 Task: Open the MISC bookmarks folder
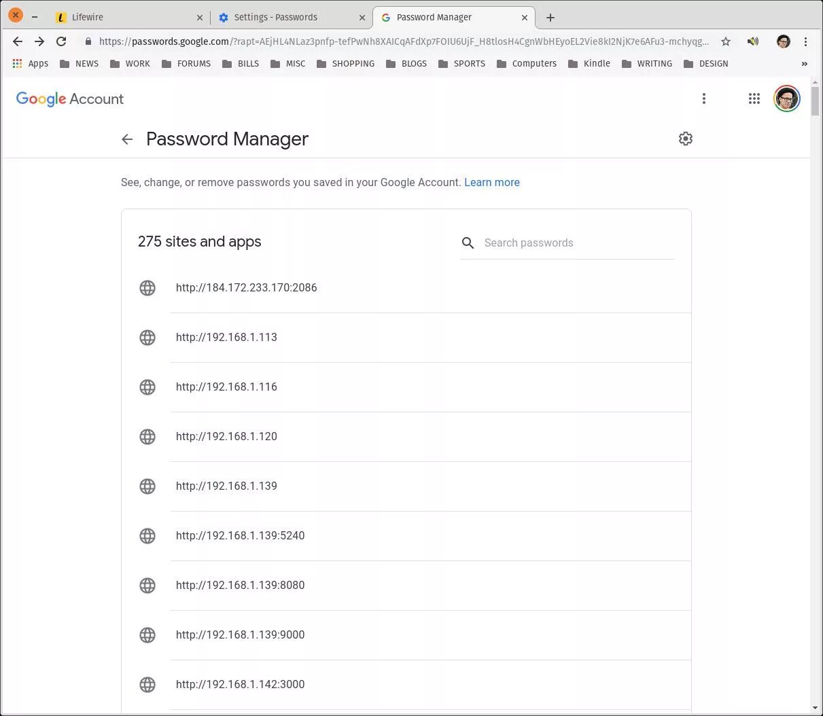pos(288,63)
